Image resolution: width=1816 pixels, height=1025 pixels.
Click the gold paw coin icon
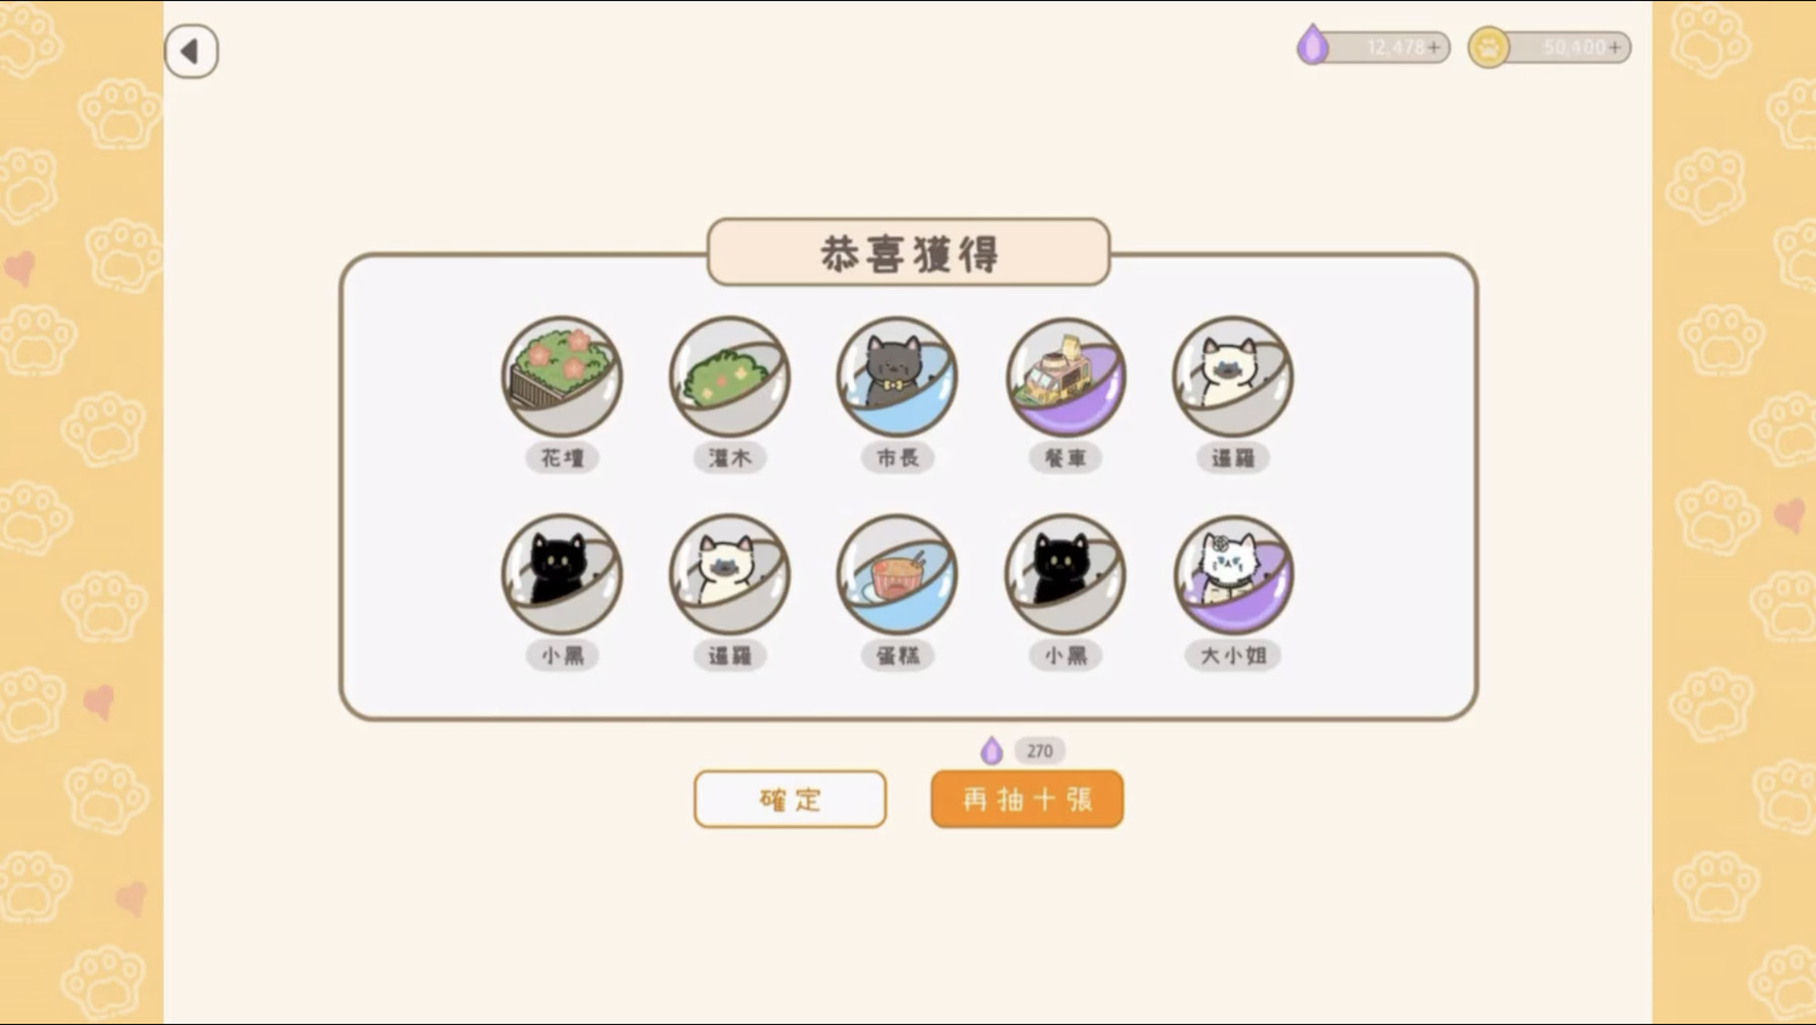click(1489, 47)
